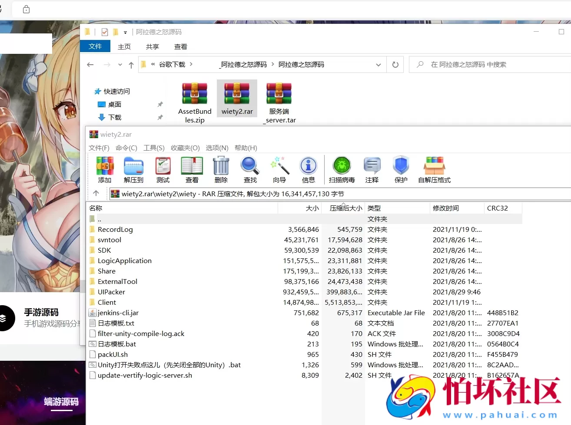
Task: Expand the address bar dropdown arrow
Action: pyautogui.click(x=378, y=64)
